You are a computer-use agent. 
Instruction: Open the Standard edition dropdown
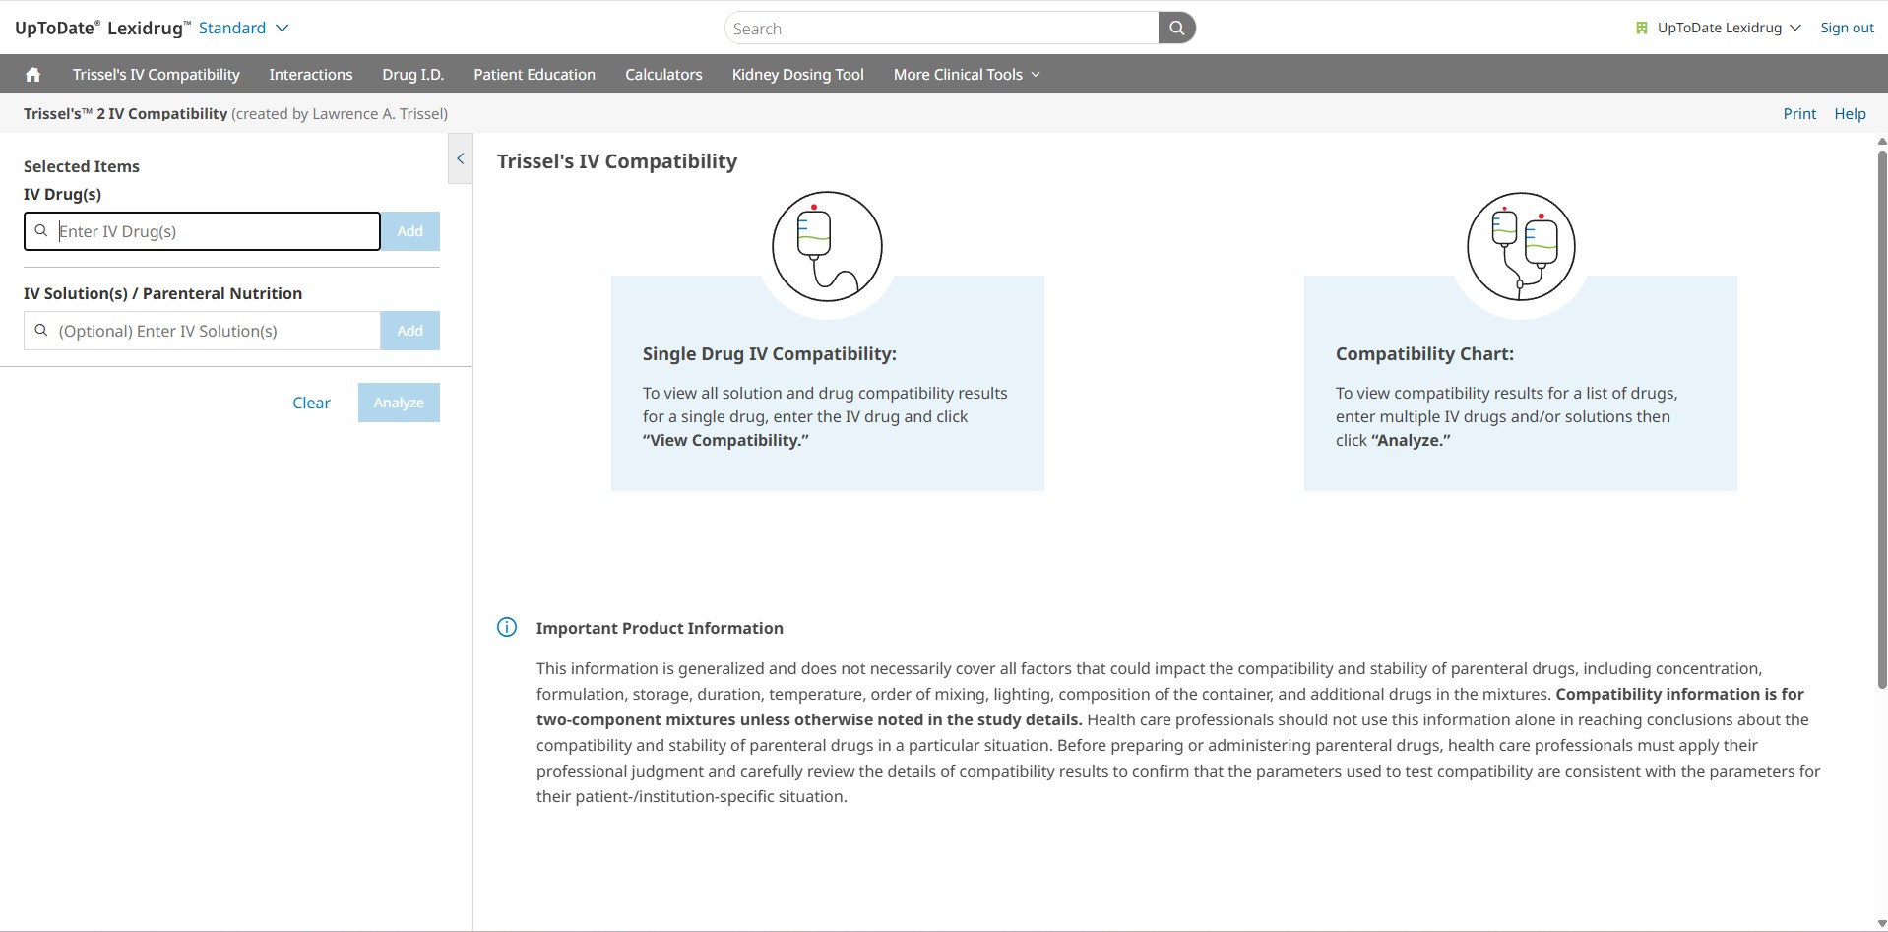(x=243, y=29)
